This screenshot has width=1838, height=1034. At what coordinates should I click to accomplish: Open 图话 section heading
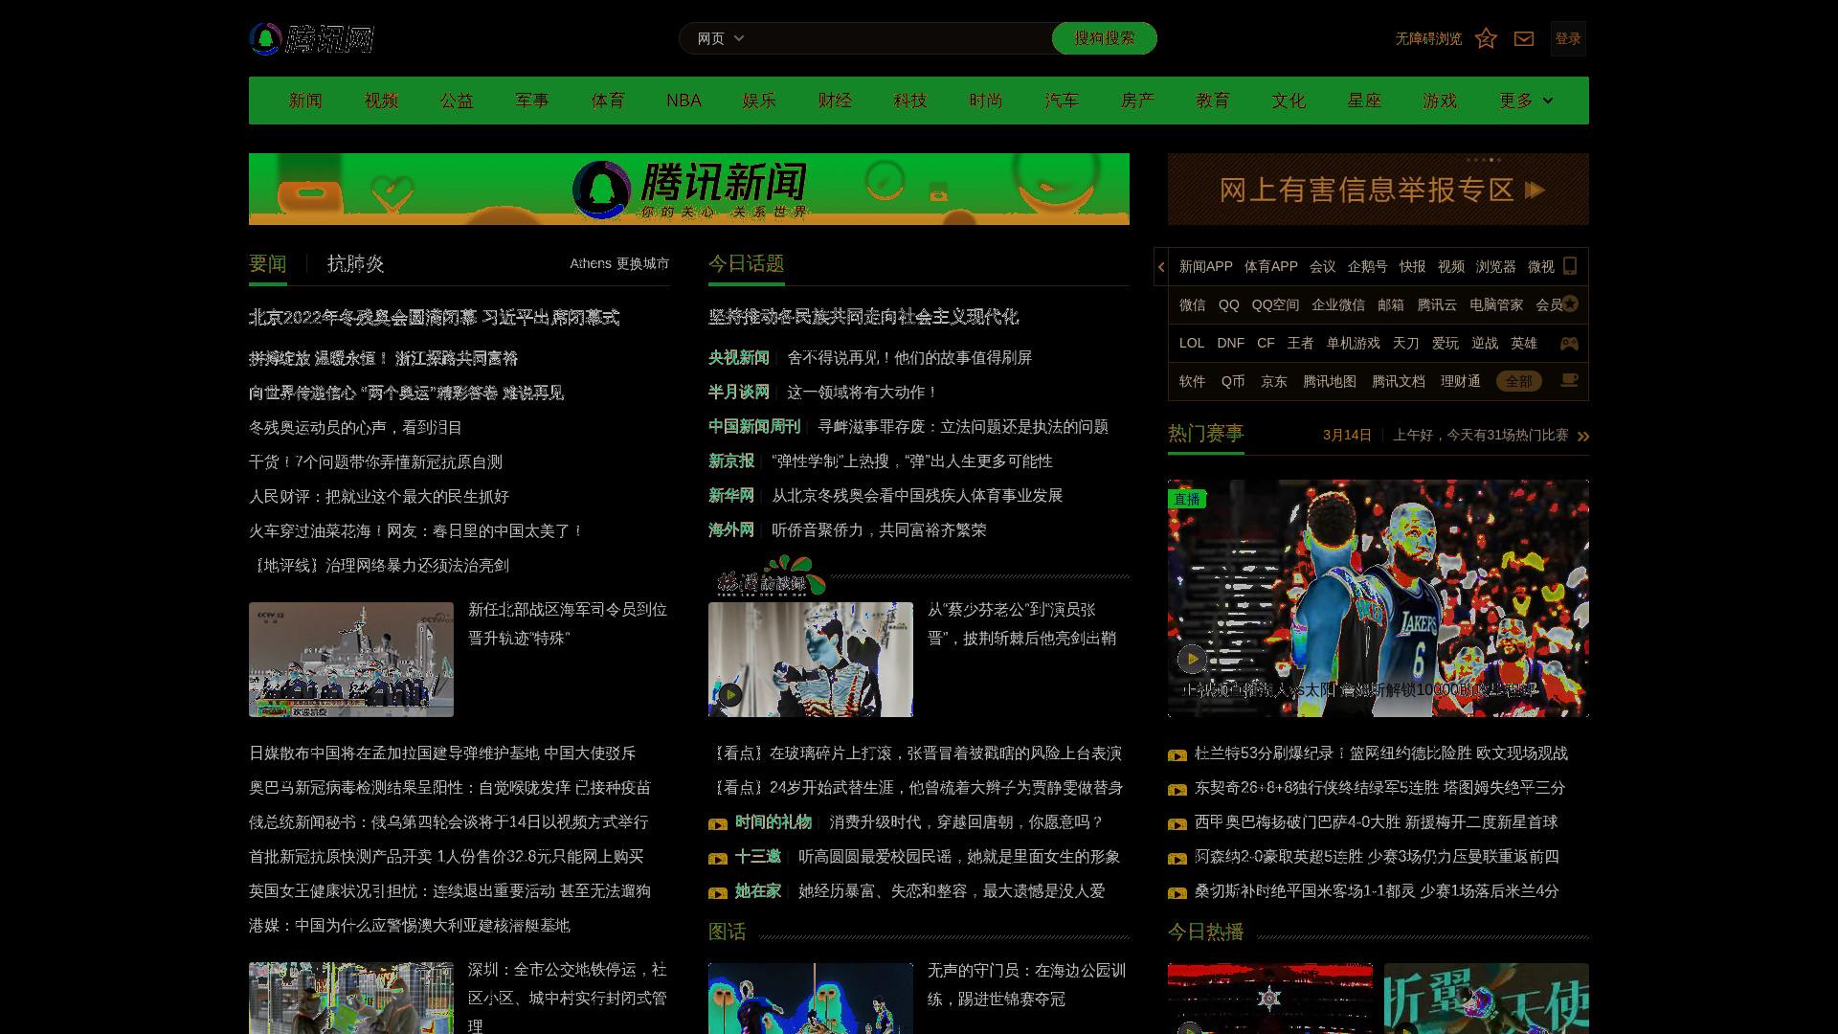pos(728,932)
